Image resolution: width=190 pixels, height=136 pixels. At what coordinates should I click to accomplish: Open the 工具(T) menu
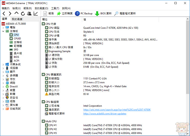click(x=55, y=8)
